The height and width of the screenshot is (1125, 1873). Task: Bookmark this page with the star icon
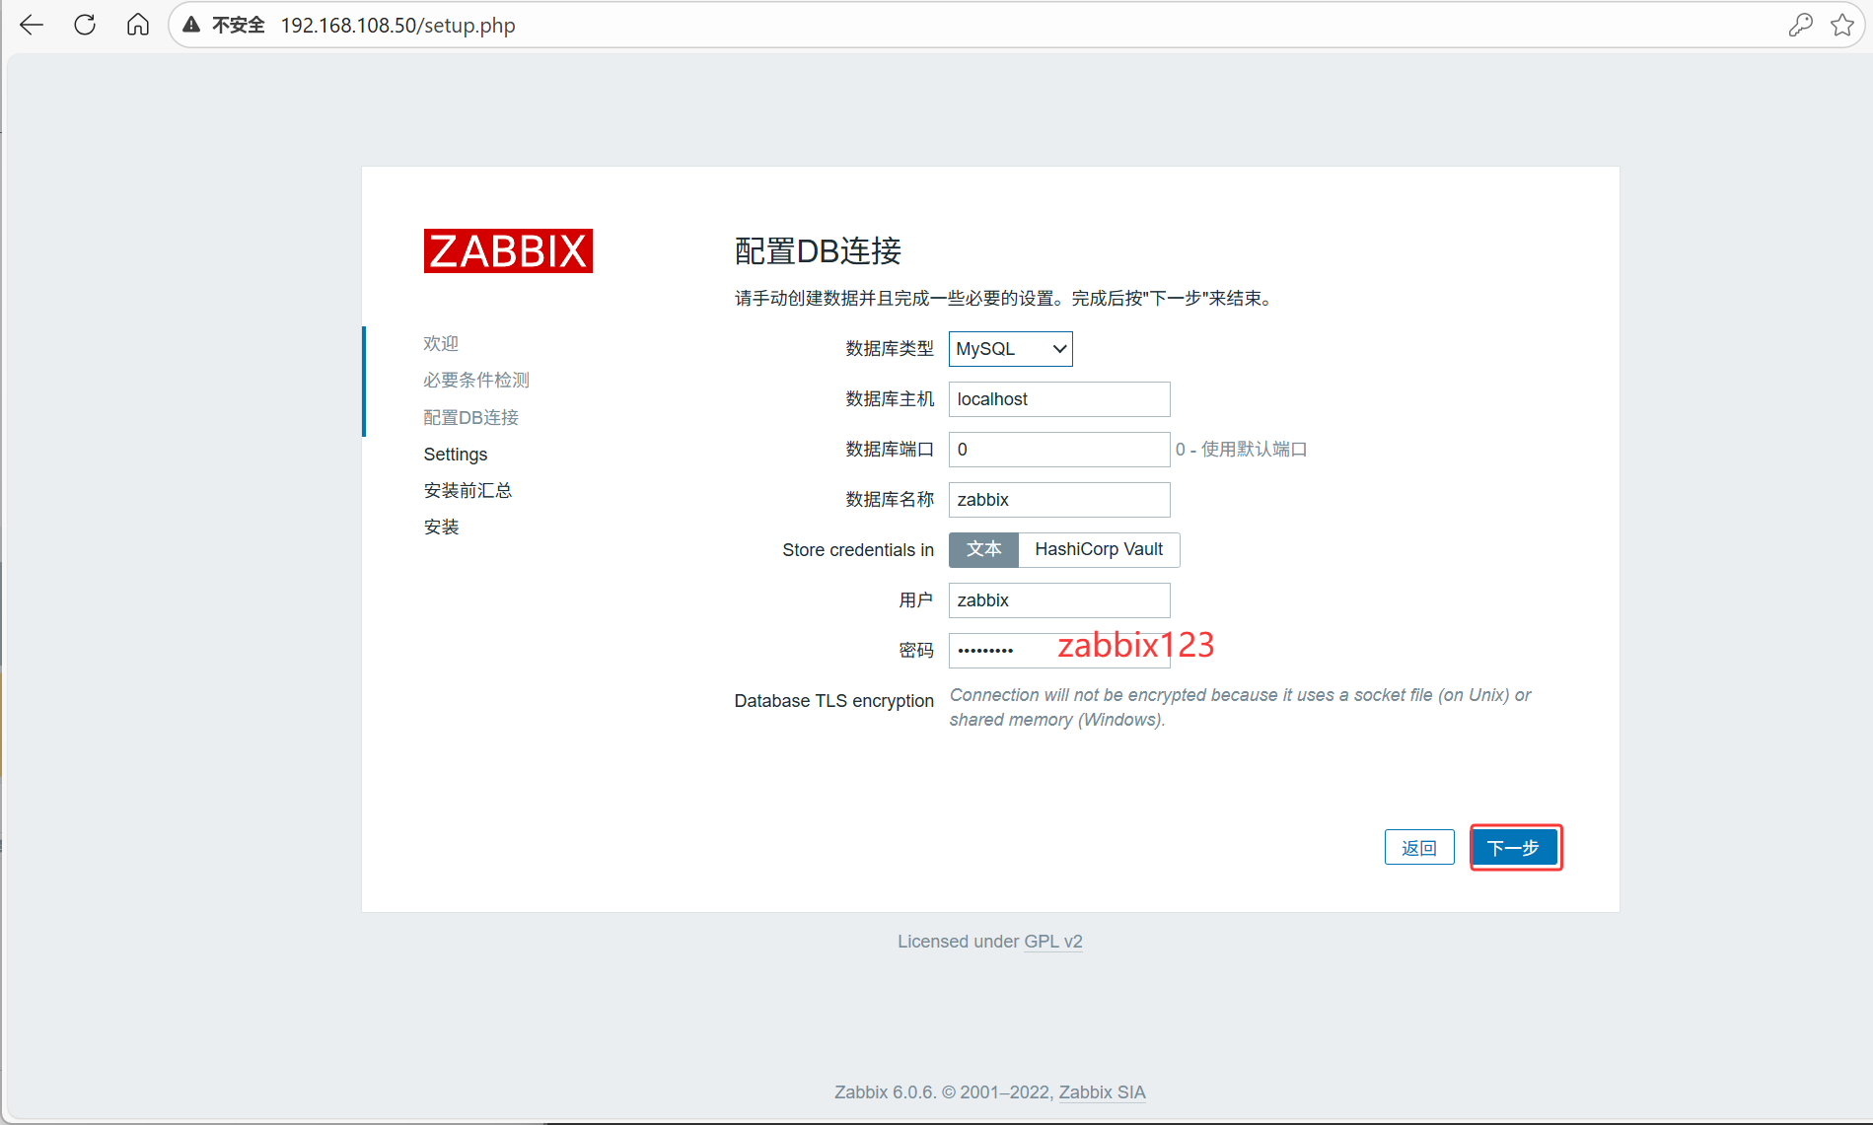[1842, 25]
